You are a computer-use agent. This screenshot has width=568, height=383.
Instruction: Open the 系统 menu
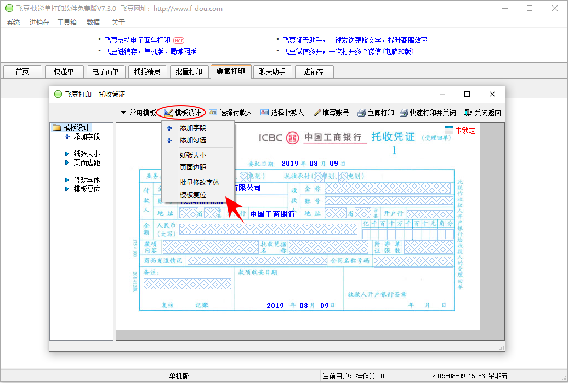pyautogui.click(x=13, y=22)
